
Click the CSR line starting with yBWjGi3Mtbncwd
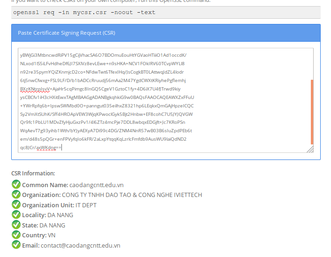pyautogui.click(x=103, y=55)
